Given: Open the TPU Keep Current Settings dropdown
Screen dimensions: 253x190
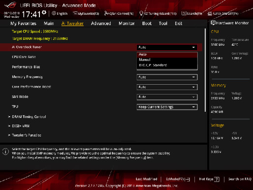Looking at the screenshot, I should point(167,107).
